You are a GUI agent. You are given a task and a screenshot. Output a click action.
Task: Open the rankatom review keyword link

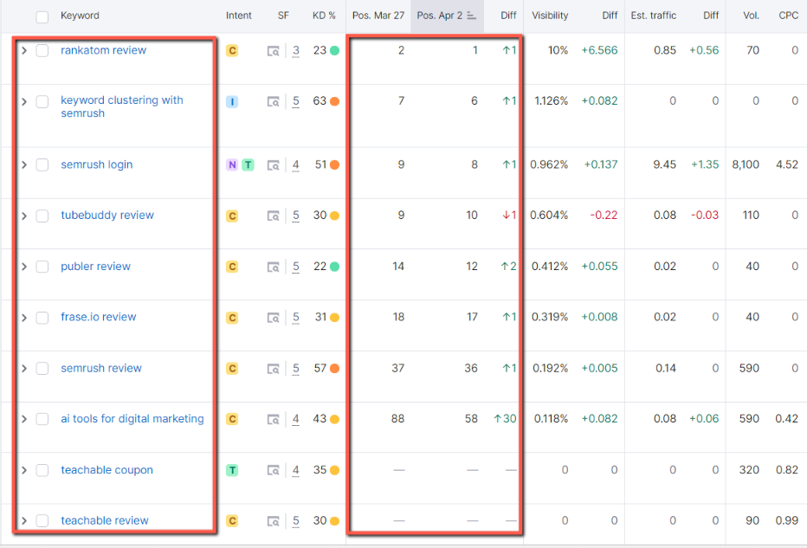pos(103,50)
